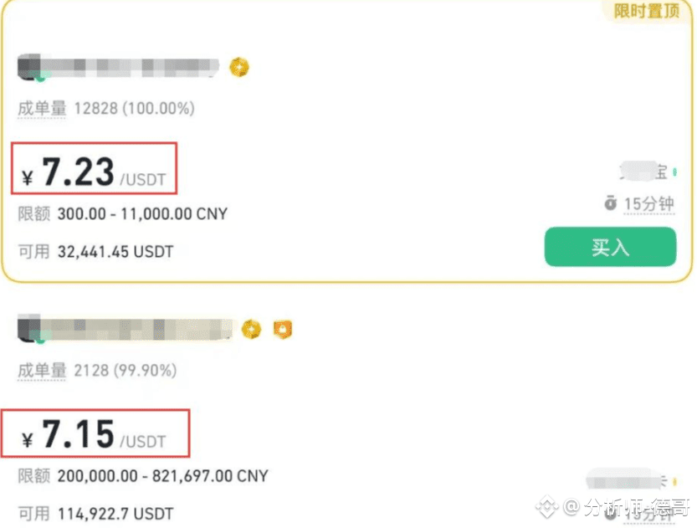Screen dimensions: 697x528
Task: Click the 200,000.00 - 821,697.00 CNY limit
Action: [x=162, y=476]
